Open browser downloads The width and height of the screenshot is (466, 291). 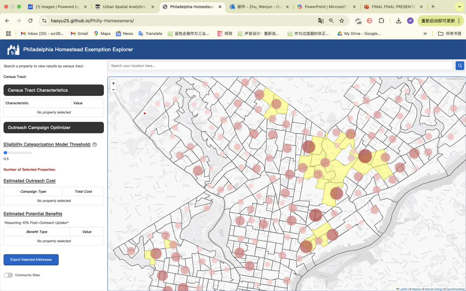(x=398, y=21)
